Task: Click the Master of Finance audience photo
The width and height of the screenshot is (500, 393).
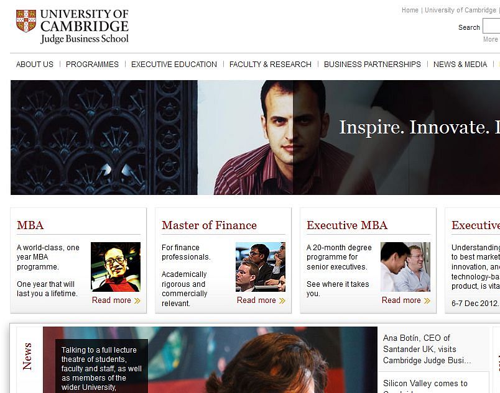Action: [x=261, y=267]
